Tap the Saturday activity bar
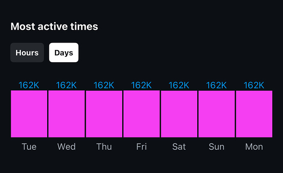This screenshot has width=283, height=173. 179,114
